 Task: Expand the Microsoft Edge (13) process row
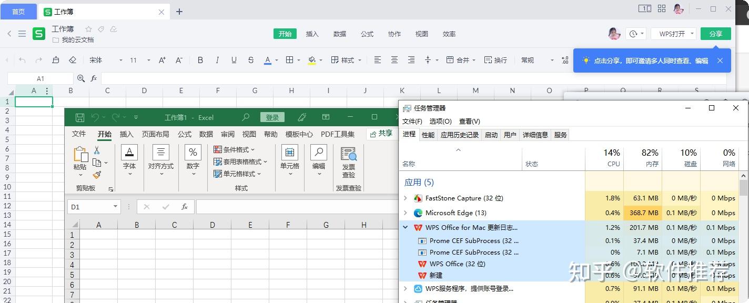[x=405, y=213]
